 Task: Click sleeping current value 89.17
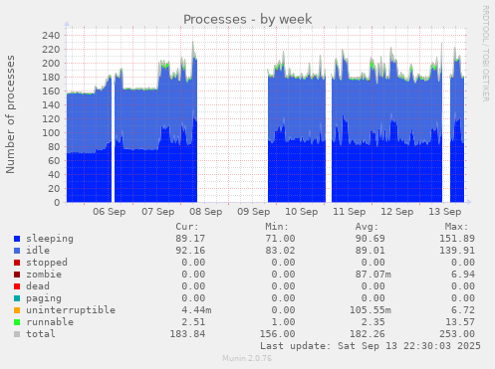[x=190, y=239]
